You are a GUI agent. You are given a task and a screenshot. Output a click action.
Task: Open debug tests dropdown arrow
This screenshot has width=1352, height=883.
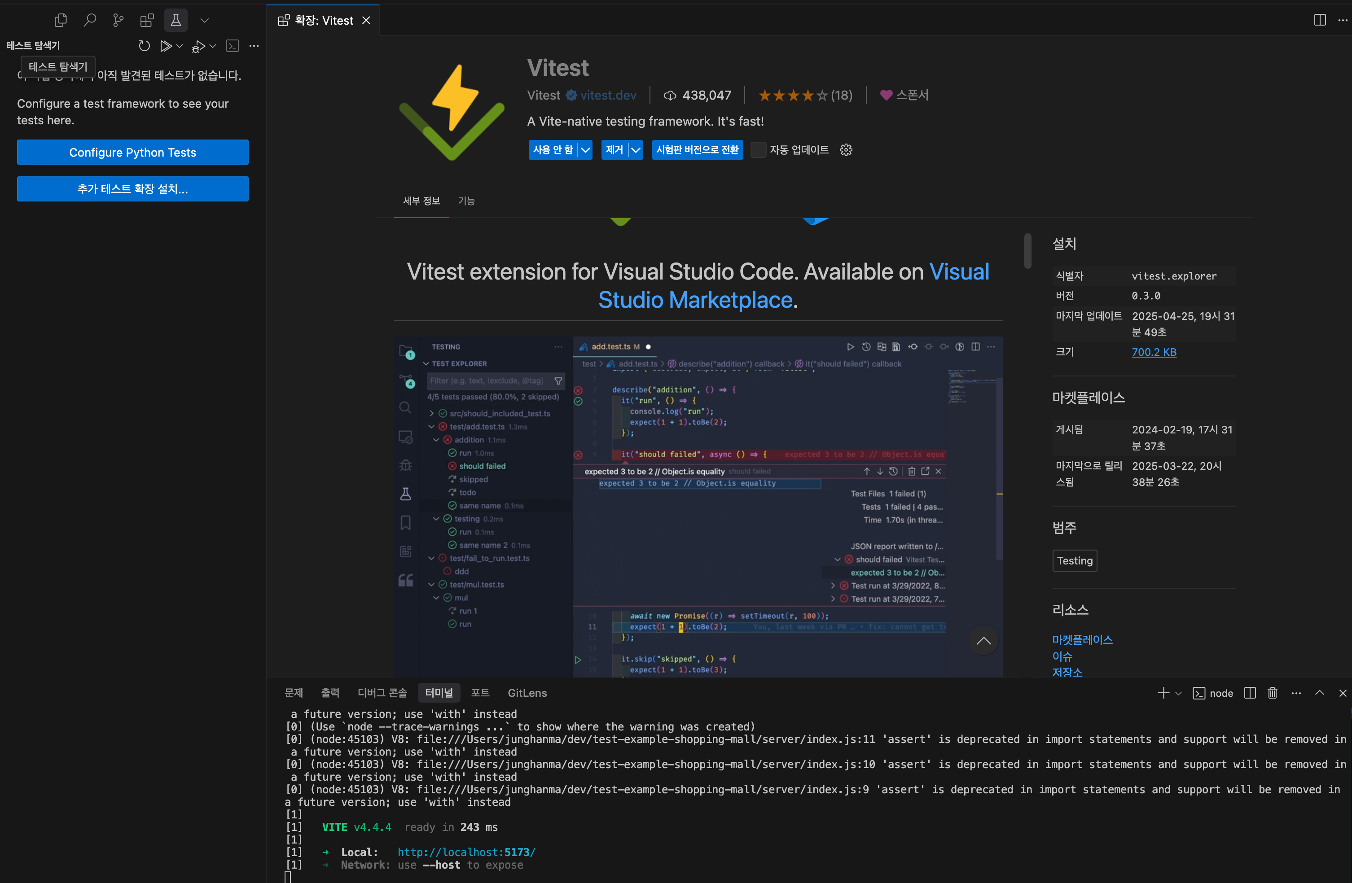(x=212, y=46)
